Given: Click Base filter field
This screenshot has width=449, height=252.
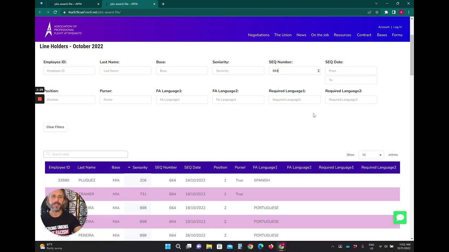Looking at the screenshot, I should [182, 71].
